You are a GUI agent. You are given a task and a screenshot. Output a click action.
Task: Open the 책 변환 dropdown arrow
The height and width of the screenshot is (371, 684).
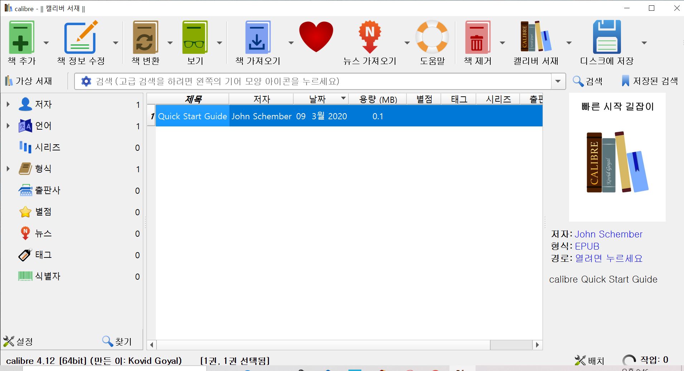click(170, 43)
